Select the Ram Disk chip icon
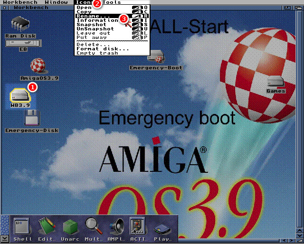This screenshot has height=244, width=304. coord(20,24)
